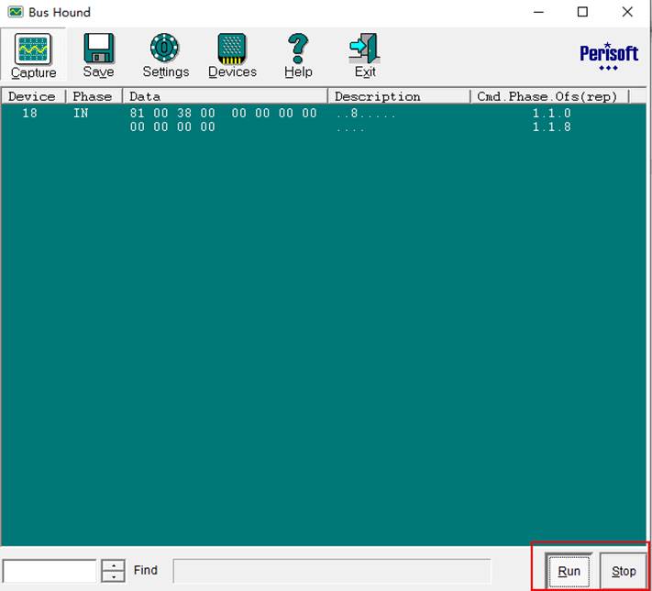Click the Find label
652x591 pixels.
coord(146,570)
